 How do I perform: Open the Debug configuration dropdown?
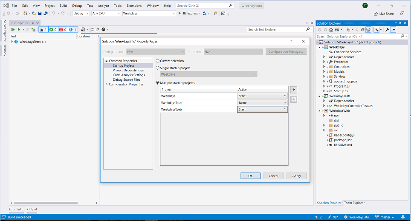tap(81, 13)
